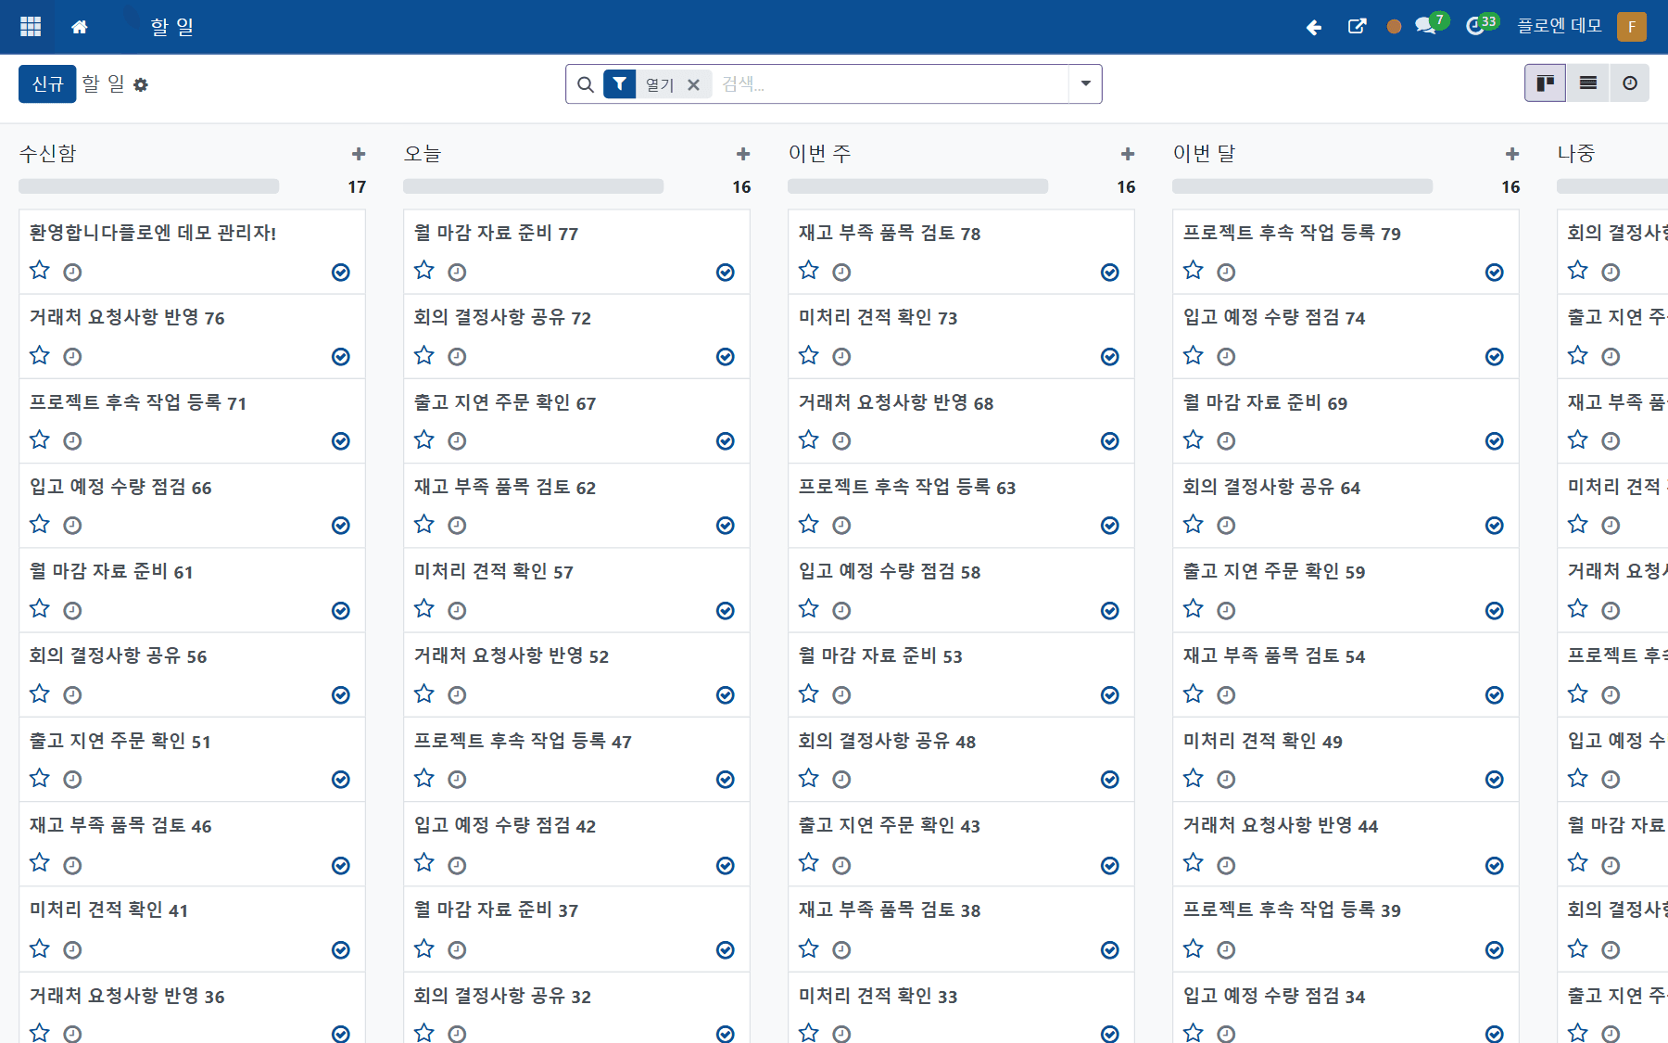Image resolution: width=1668 pixels, height=1043 pixels.
Task: Mark 프로젝트 후속 작업 등록 71 as done
Action: [341, 441]
